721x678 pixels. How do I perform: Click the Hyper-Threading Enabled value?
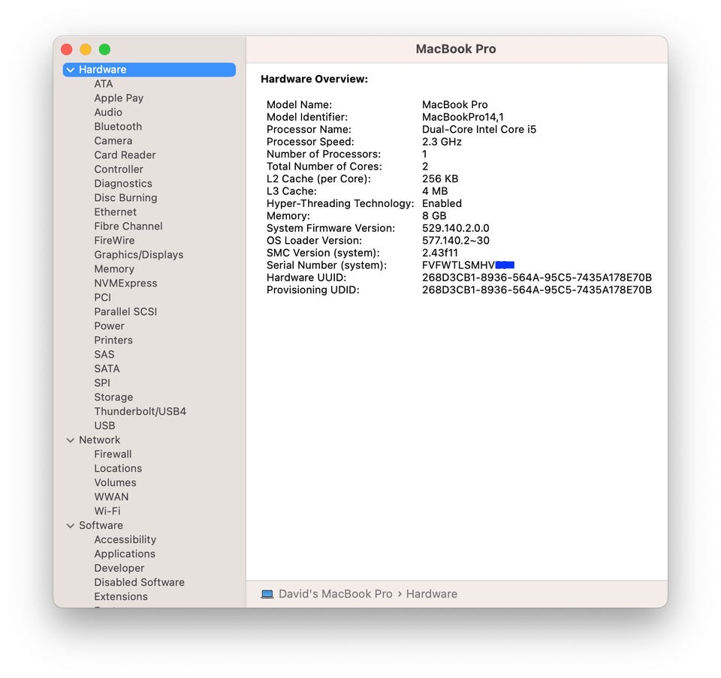tap(442, 203)
